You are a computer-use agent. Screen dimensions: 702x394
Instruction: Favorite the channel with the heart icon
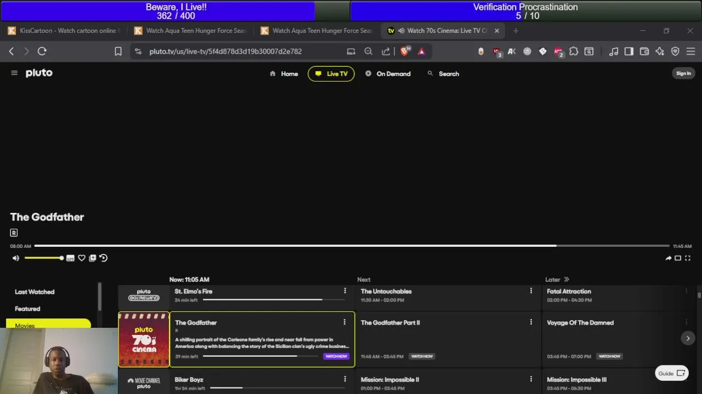tap(82, 258)
